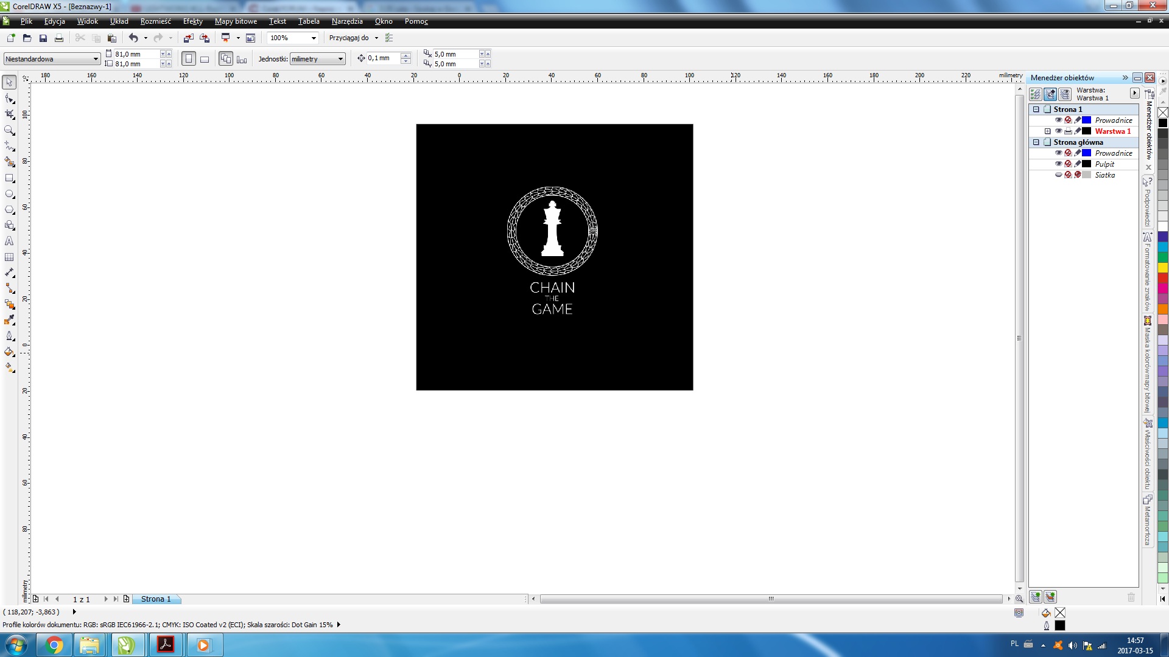Click the Undo arrow icon
Image resolution: width=1169 pixels, height=657 pixels.
133,38
